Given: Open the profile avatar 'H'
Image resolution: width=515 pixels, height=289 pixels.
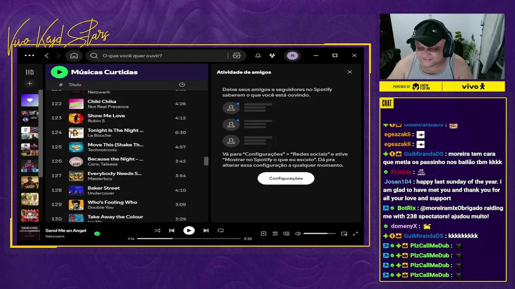Looking at the screenshot, I should coord(293,55).
